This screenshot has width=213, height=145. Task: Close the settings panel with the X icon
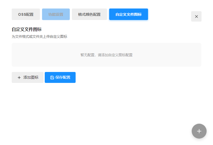196,17
